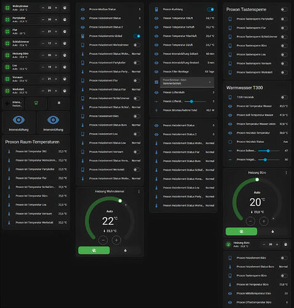Screen dimensions: 294x308
Task: Open three-dot menu on Heizung Wohnzimmer card
Action: (139, 192)
